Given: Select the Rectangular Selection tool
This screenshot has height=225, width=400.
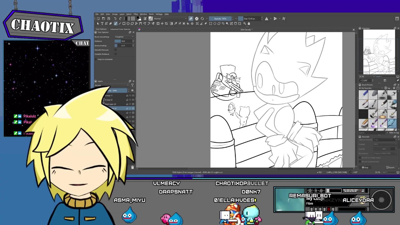Looking at the screenshot, I should click(x=210, y=23).
